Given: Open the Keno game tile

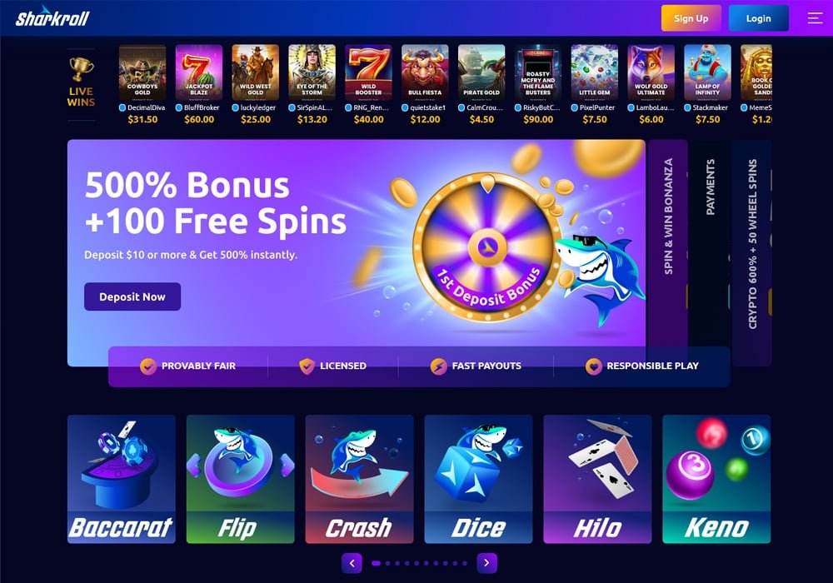Looking at the screenshot, I should pyautogui.click(x=716, y=479).
